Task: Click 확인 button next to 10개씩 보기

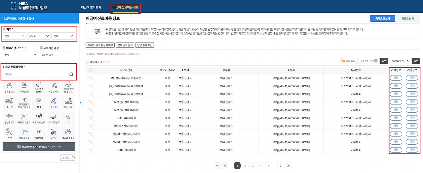Action: click(416, 61)
